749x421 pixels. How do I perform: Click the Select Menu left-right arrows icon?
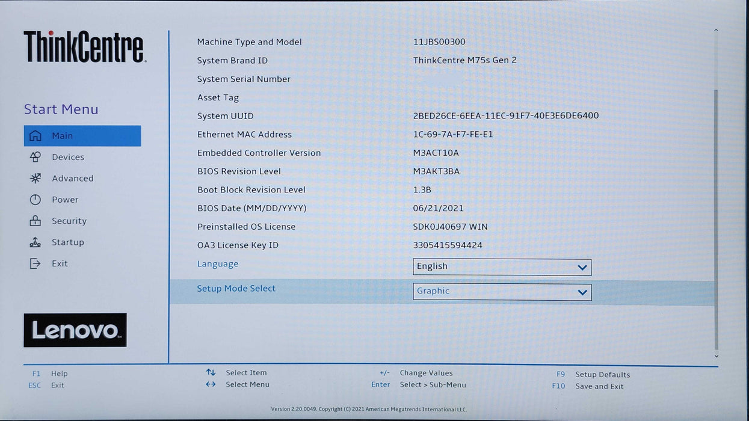pos(211,384)
